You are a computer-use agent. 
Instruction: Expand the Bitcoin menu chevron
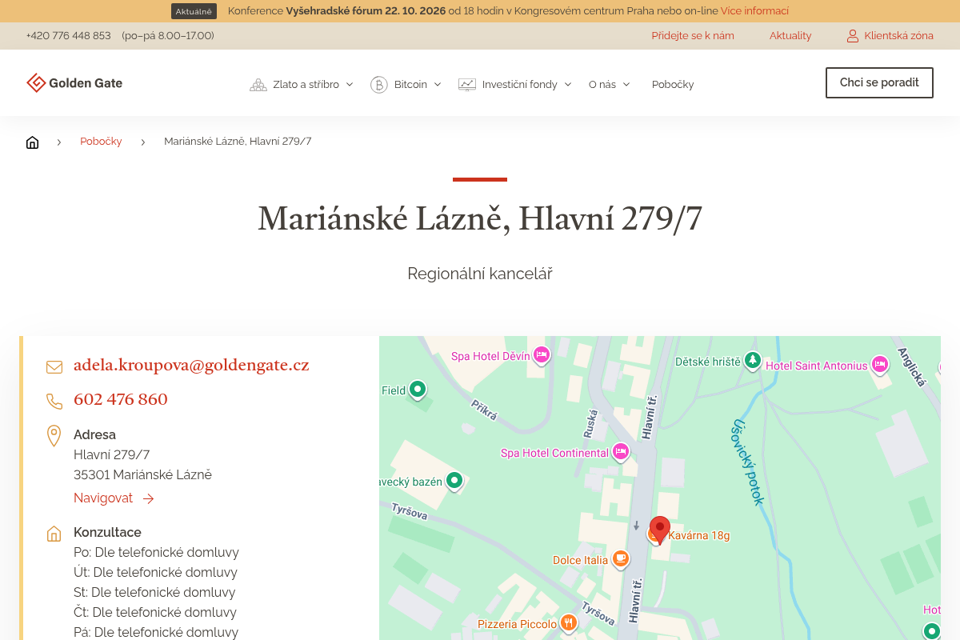tap(438, 84)
